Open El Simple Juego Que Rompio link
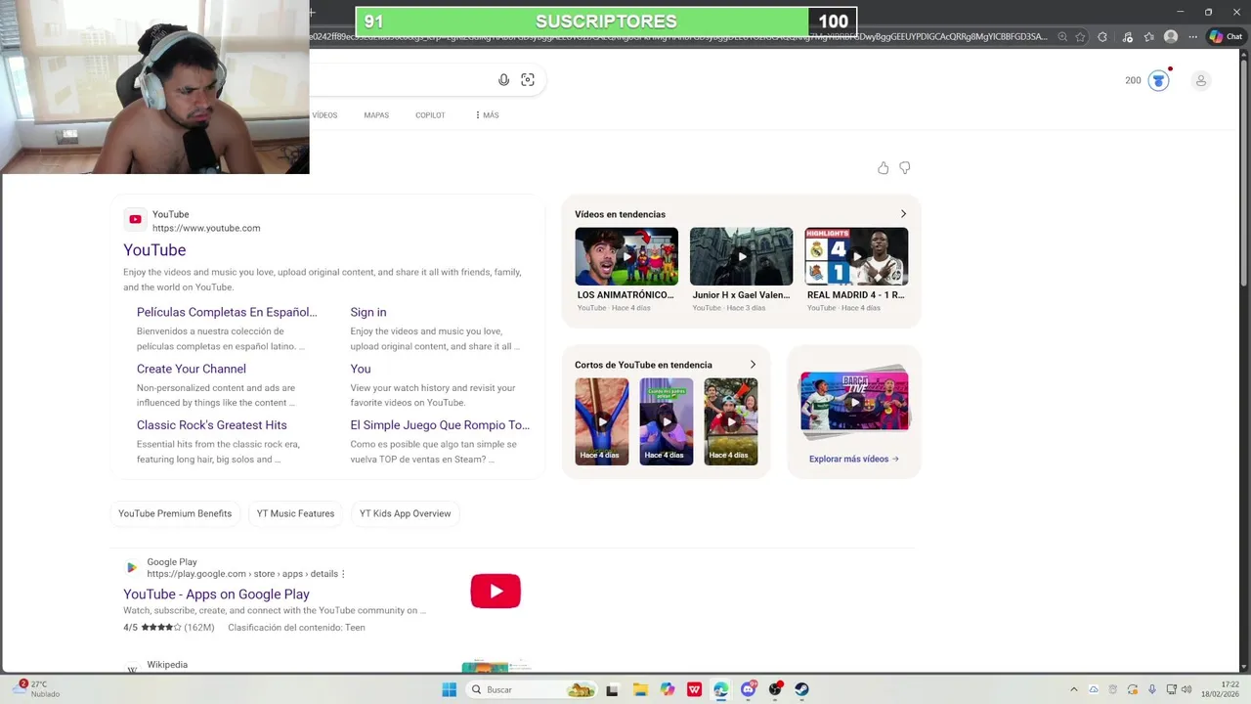The image size is (1251, 704). [440, 425]
